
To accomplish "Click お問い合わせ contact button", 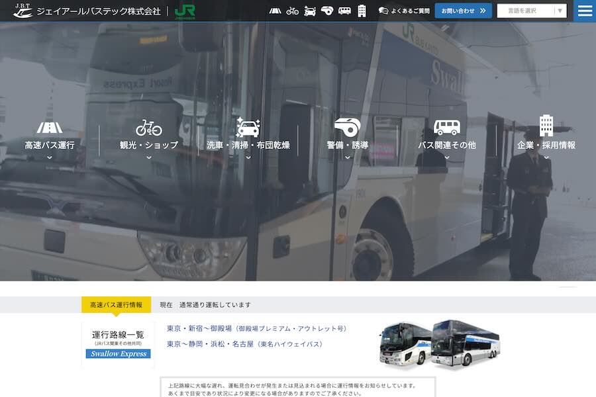I will click(x=464, y=11).
